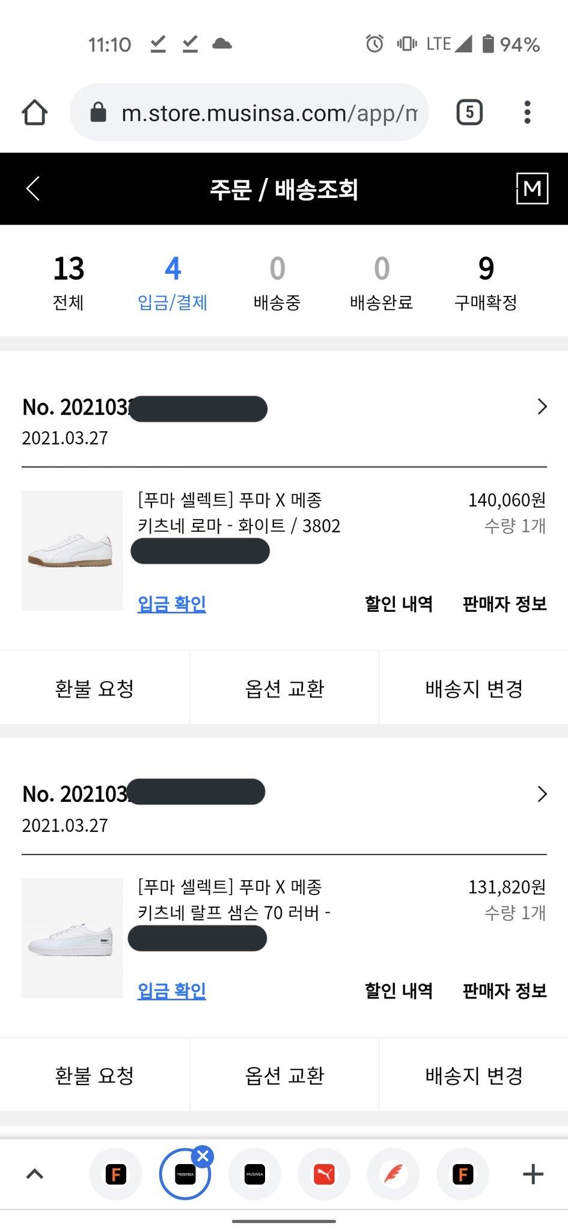The width and height of the screenshot is (568, 1232).
Task: Open first order details chevron
Action: coord(542,407)
